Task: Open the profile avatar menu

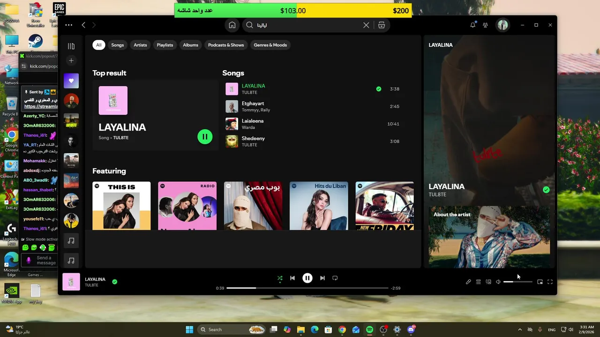Action: 502,25
